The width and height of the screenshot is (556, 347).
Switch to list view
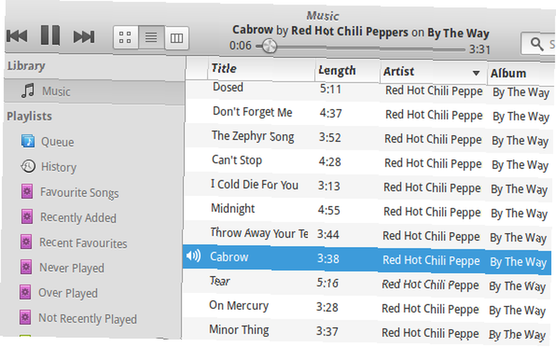point(151,37)
